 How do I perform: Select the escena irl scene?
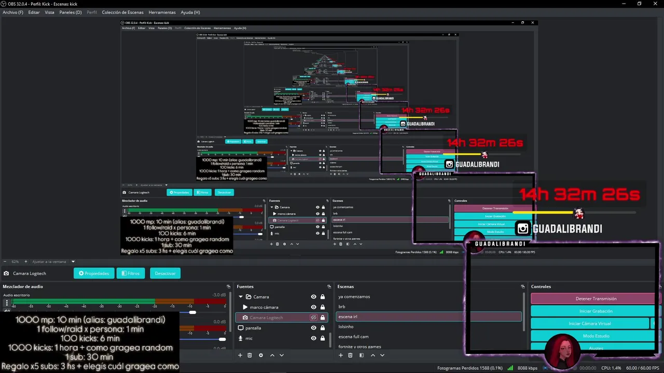(x=428, y=317)
